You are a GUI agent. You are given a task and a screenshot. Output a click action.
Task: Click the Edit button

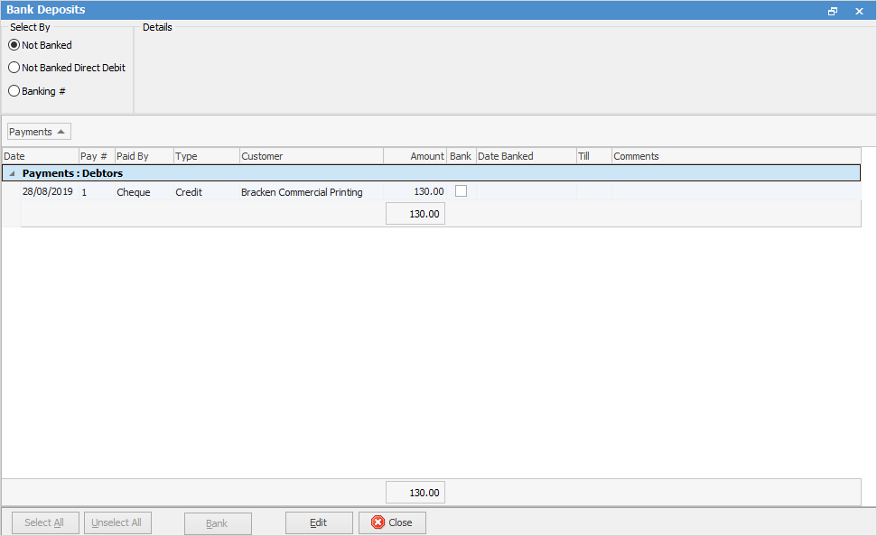pos(319,522)
